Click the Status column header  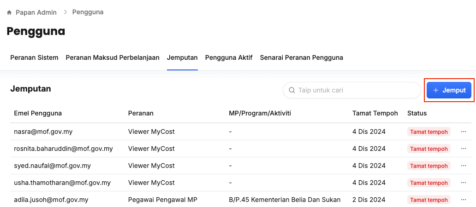point(417,113)
